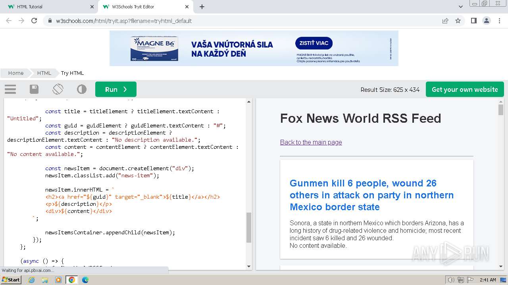Close the W3Schools Tryit Editor tab
The height and width of the screenshot is (285, 508).
[x=187, y=7]
